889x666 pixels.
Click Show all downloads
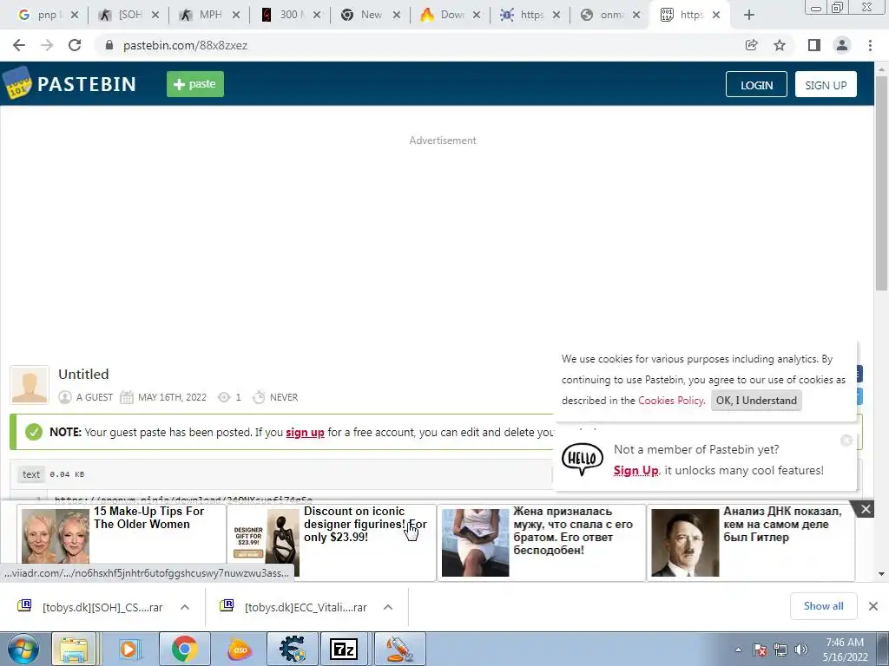tap(823, 606)
